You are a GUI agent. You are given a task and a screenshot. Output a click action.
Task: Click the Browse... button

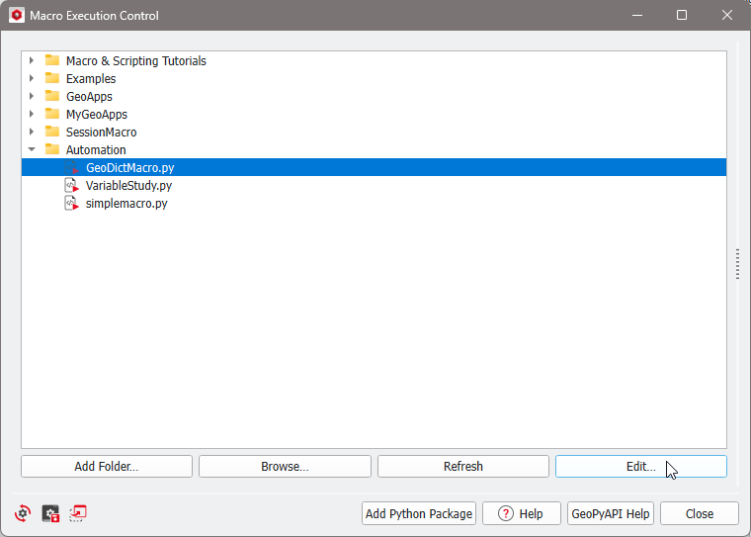(285, 466)
